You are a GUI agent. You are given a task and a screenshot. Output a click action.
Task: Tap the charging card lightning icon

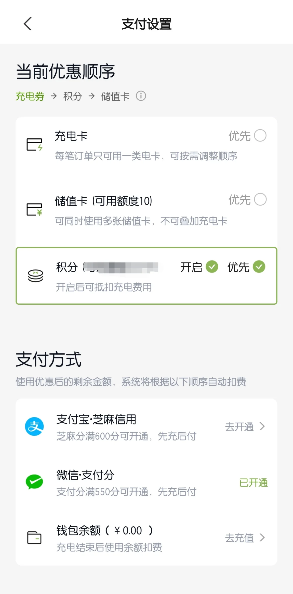34,145
